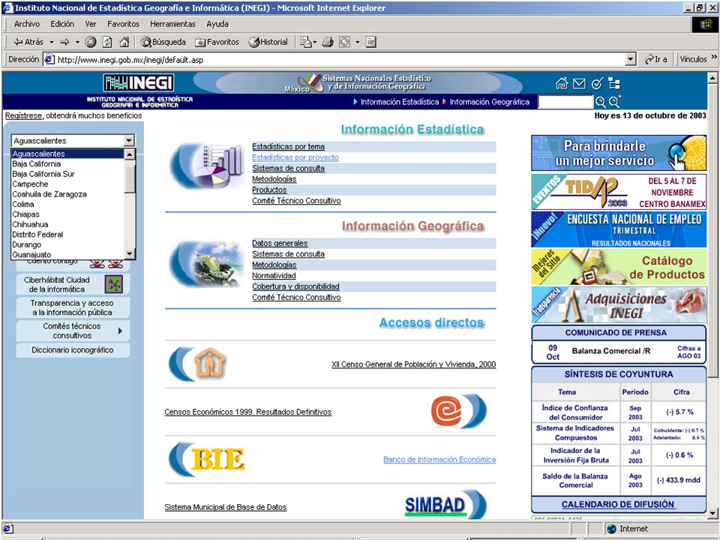Click the INEGI logo
720x540 pixels.
pyautogui.click(x=139, y=82)
